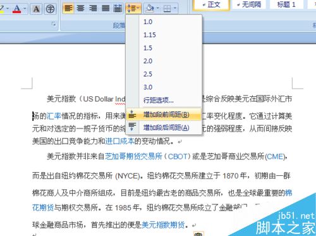Click the character shading A icon
Viewport: 316px width, 236px height.
(37, 9)
